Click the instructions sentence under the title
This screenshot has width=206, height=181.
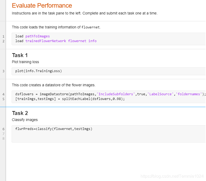85,13
